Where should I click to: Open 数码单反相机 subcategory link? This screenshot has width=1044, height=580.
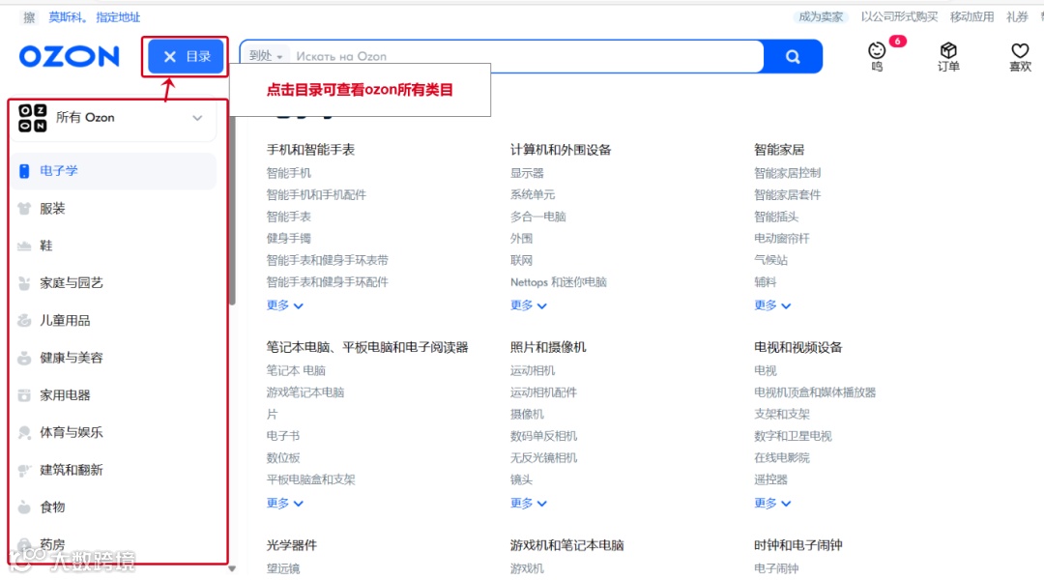pos(543,436)
